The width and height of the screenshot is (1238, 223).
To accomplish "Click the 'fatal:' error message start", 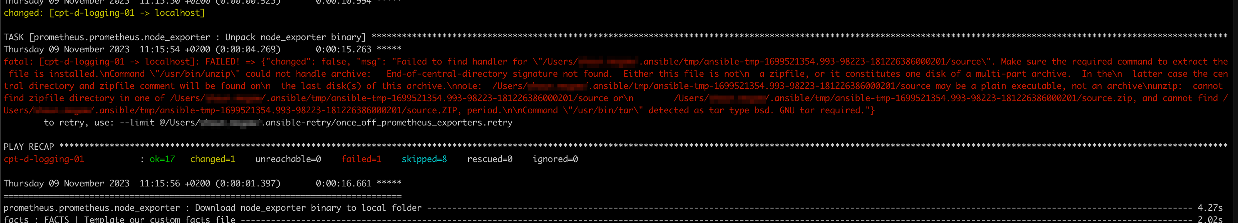I will [18, 61].
